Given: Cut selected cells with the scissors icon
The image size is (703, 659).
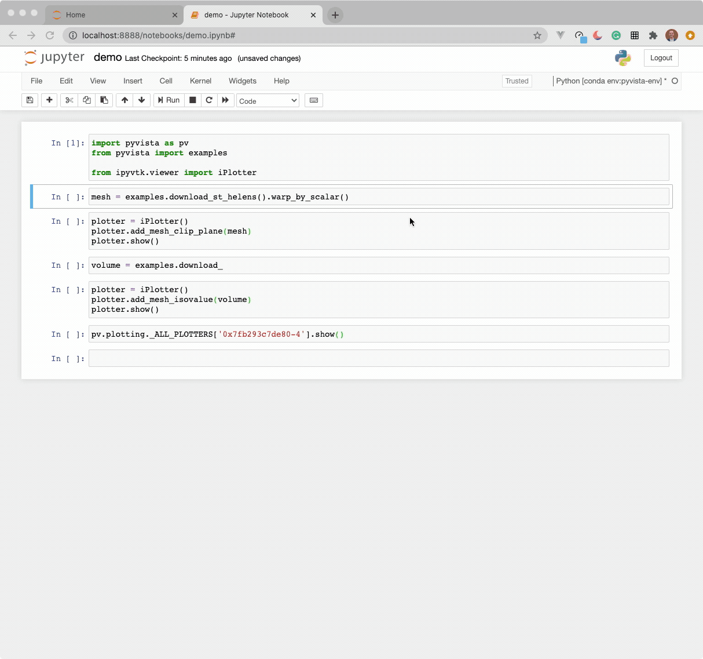Looking at the screenshot, I should [69, 100].
